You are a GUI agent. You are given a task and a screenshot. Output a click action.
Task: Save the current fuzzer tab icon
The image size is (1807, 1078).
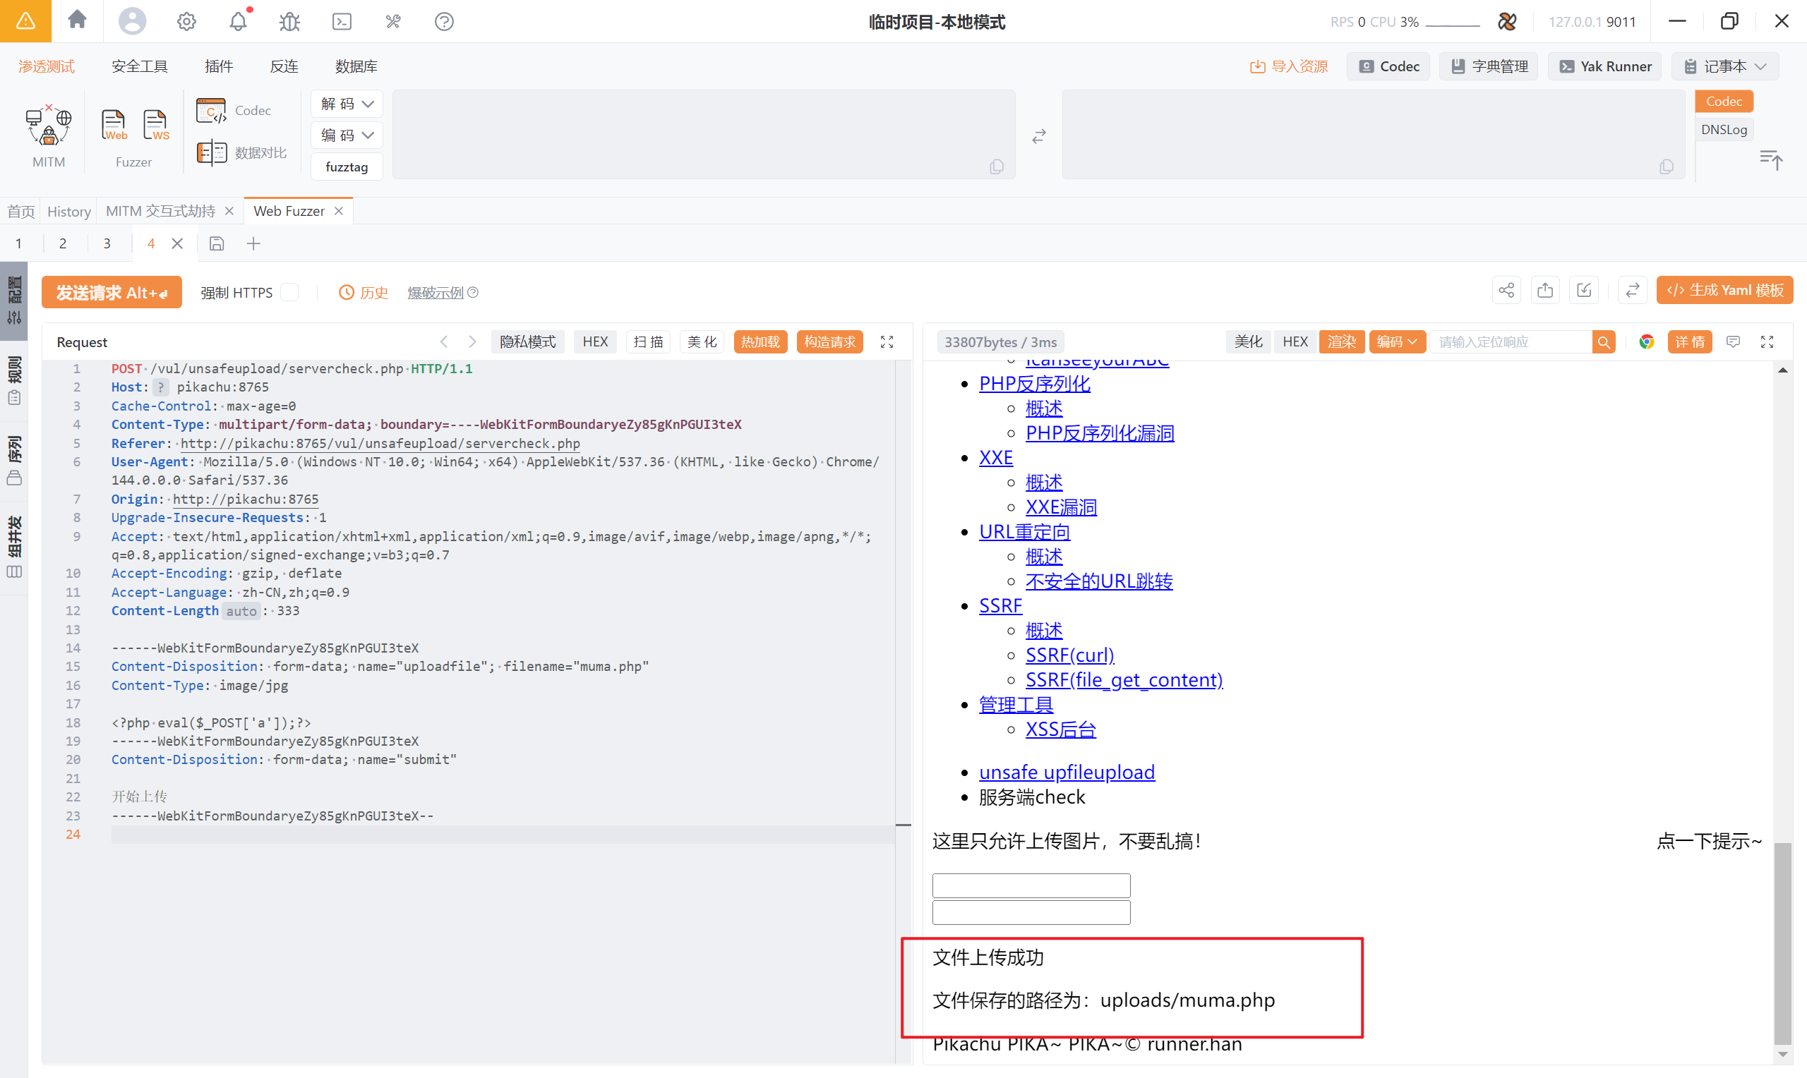click(x=217, y=243)
